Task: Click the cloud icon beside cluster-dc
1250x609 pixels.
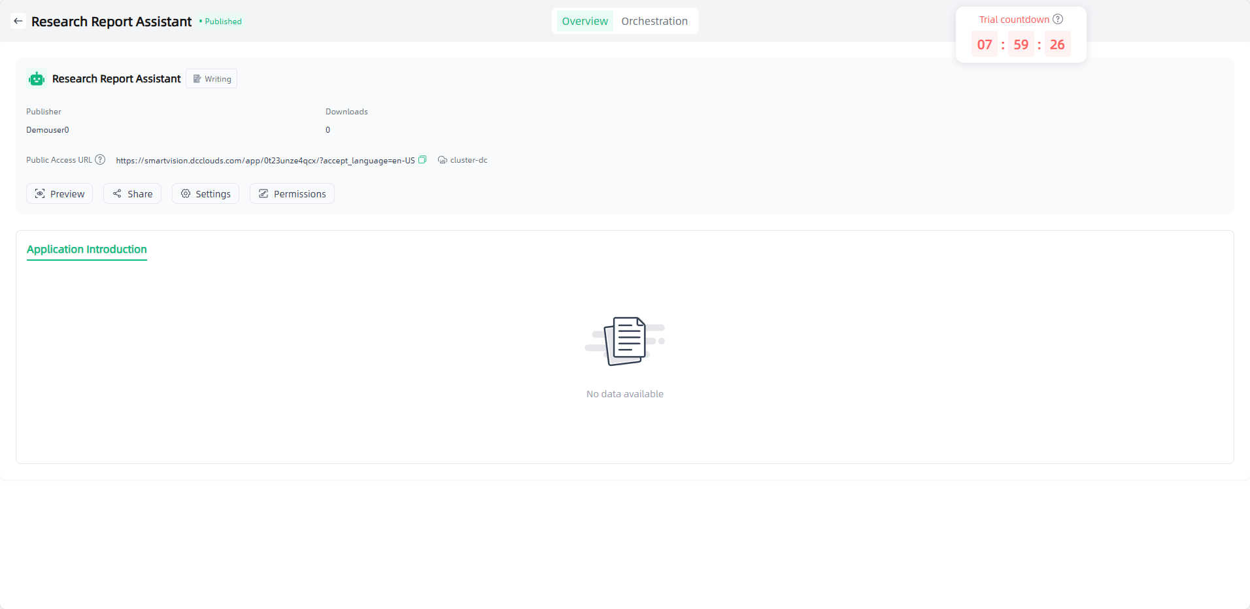Action: click(x=443, y=160)
